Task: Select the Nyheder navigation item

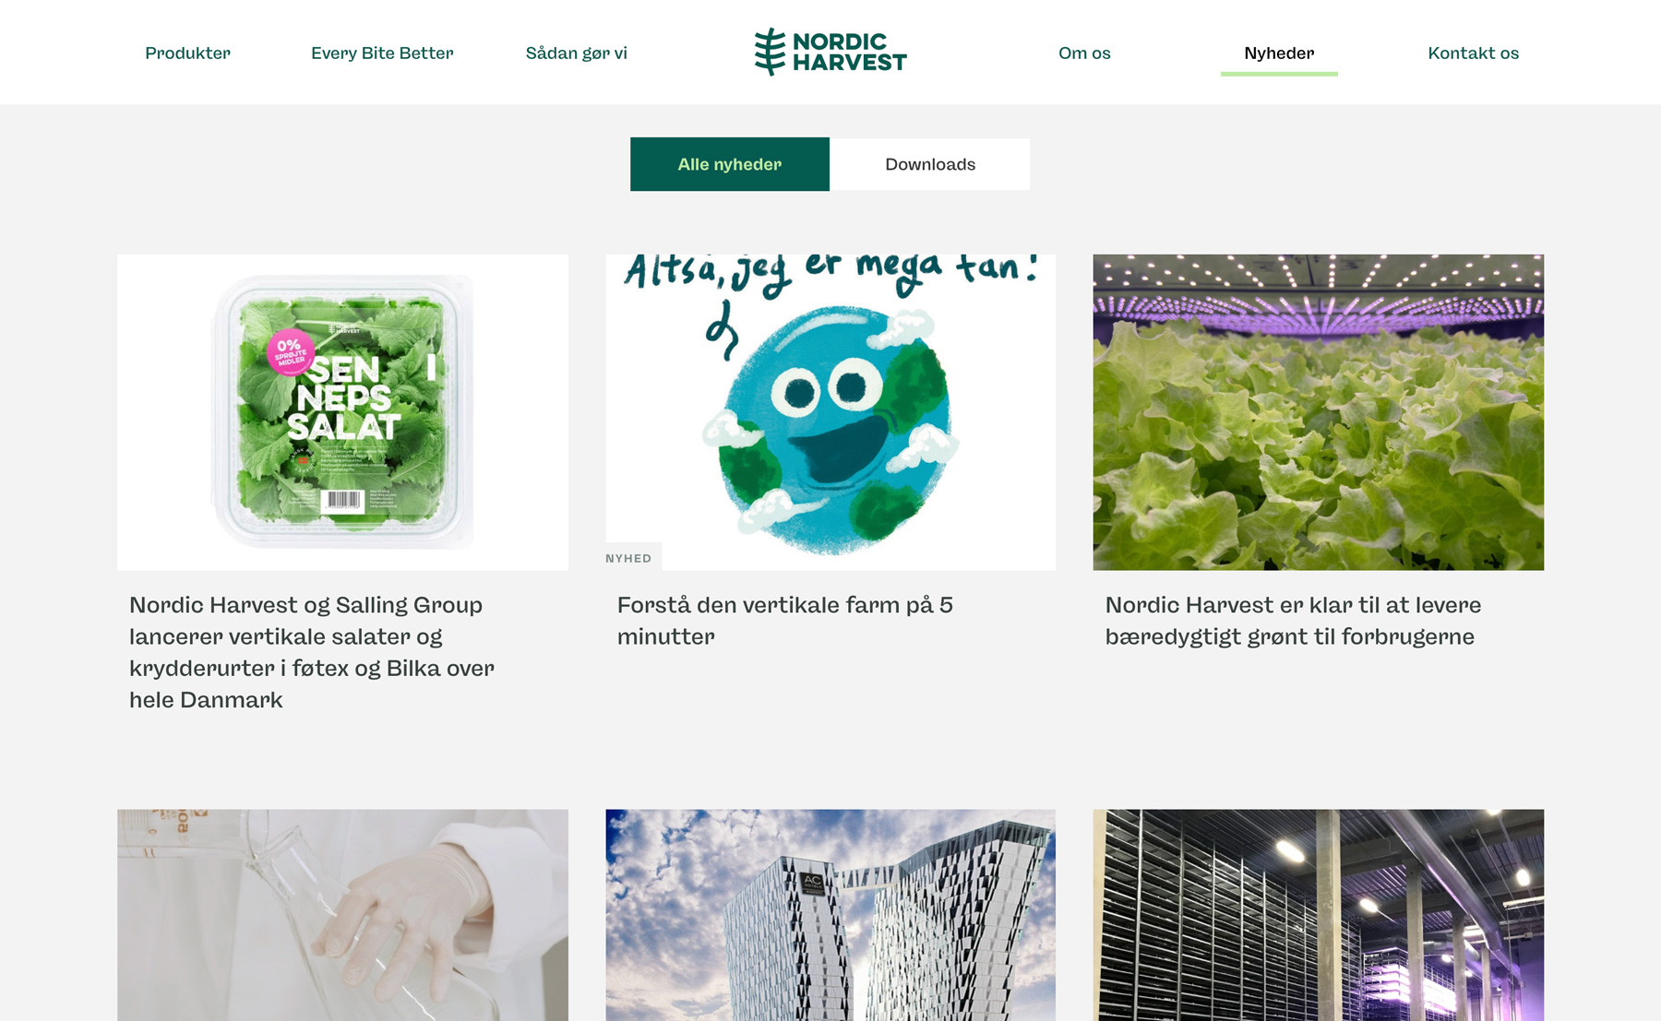Action: click(1279, 53)
